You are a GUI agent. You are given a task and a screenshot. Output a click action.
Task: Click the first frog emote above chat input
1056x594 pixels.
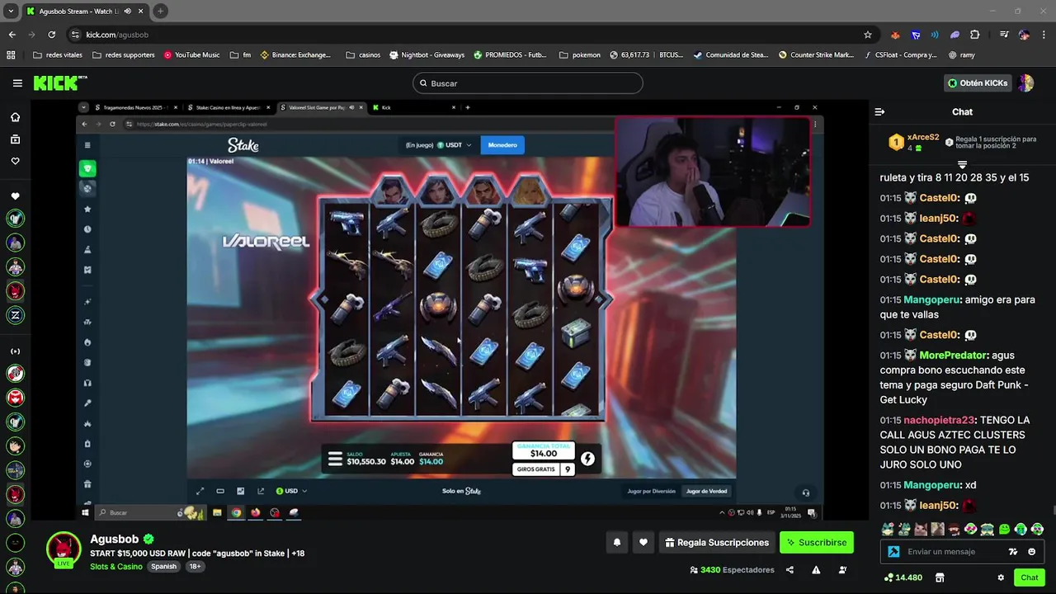pos(888,530)
